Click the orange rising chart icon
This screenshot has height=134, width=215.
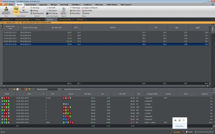pyautogui.click(x=26, y=89)
